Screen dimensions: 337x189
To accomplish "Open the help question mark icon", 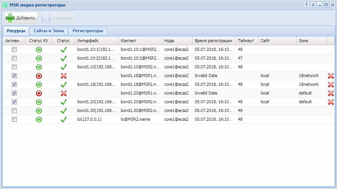I will [307, 5].
